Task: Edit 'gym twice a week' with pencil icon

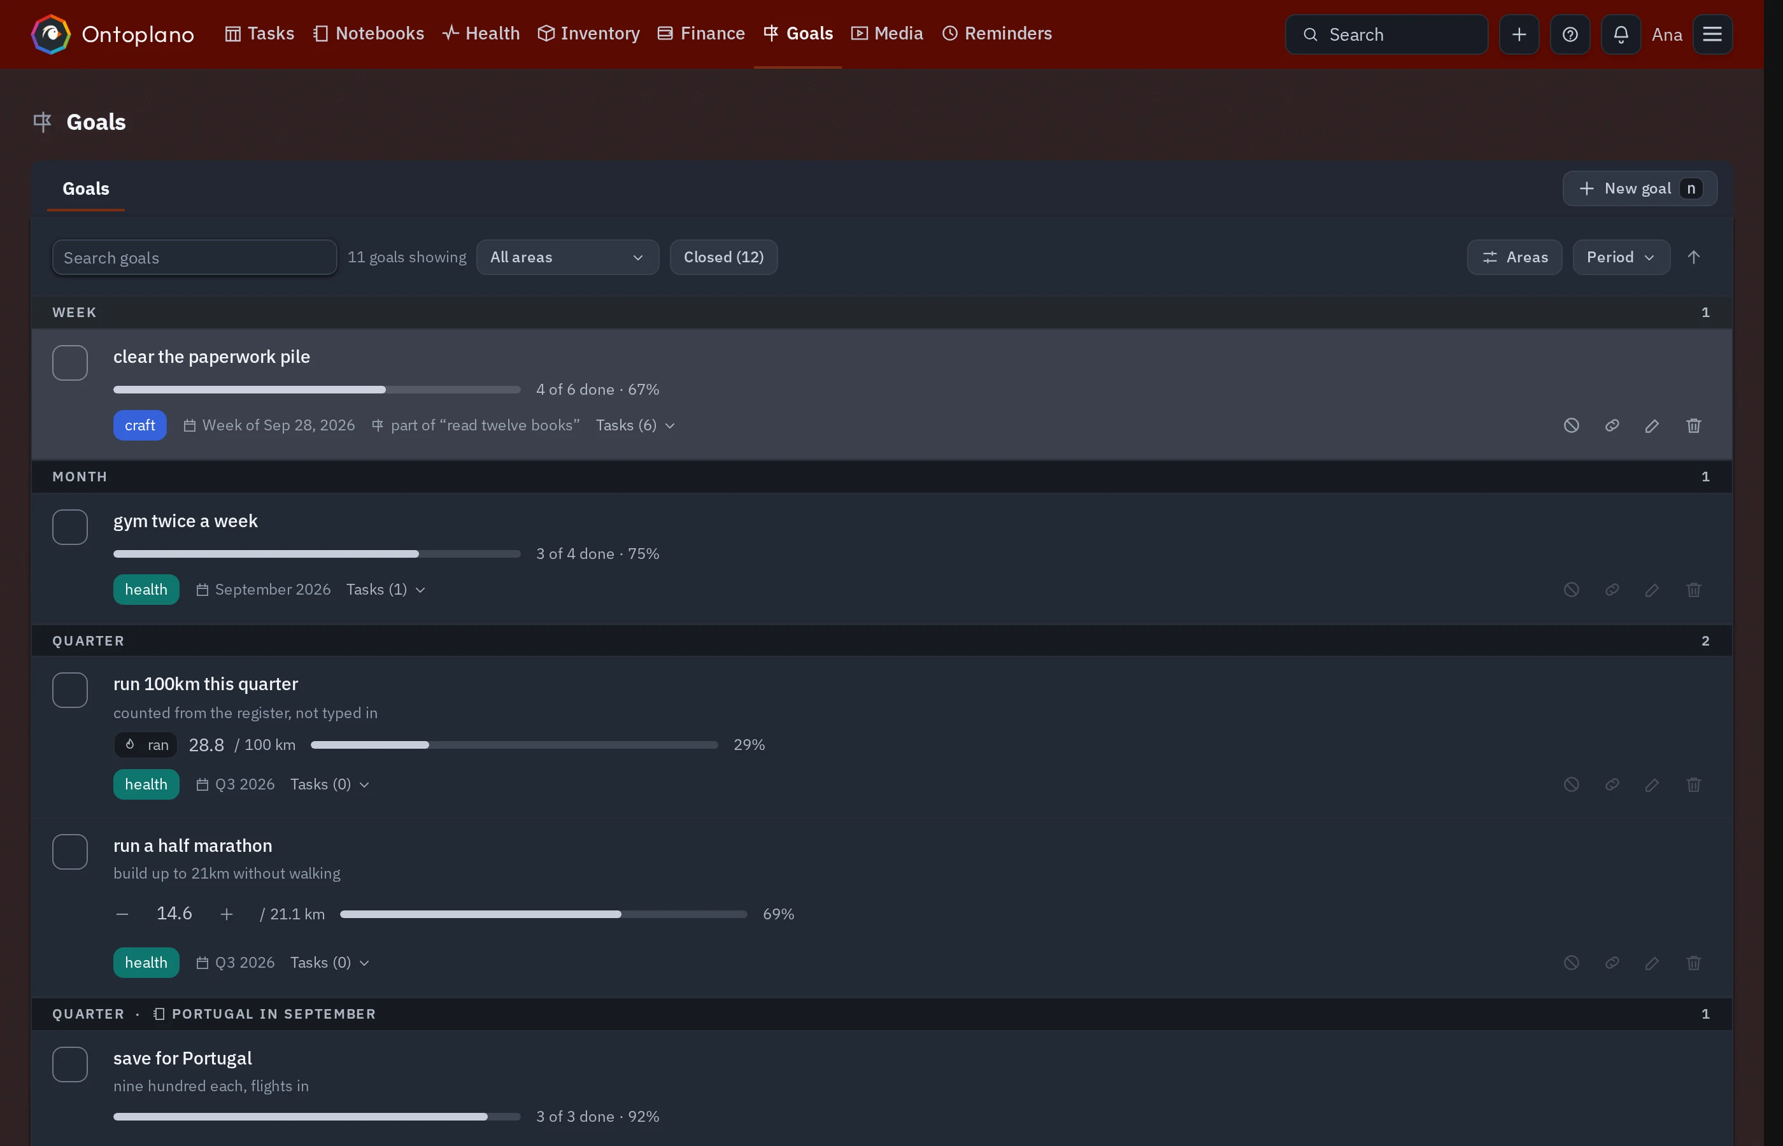Action: click(x=1652, y=590)
